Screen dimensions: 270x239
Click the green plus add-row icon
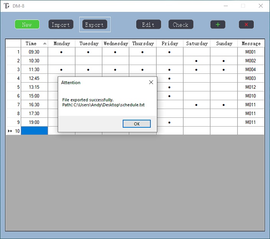coord(218,24)
